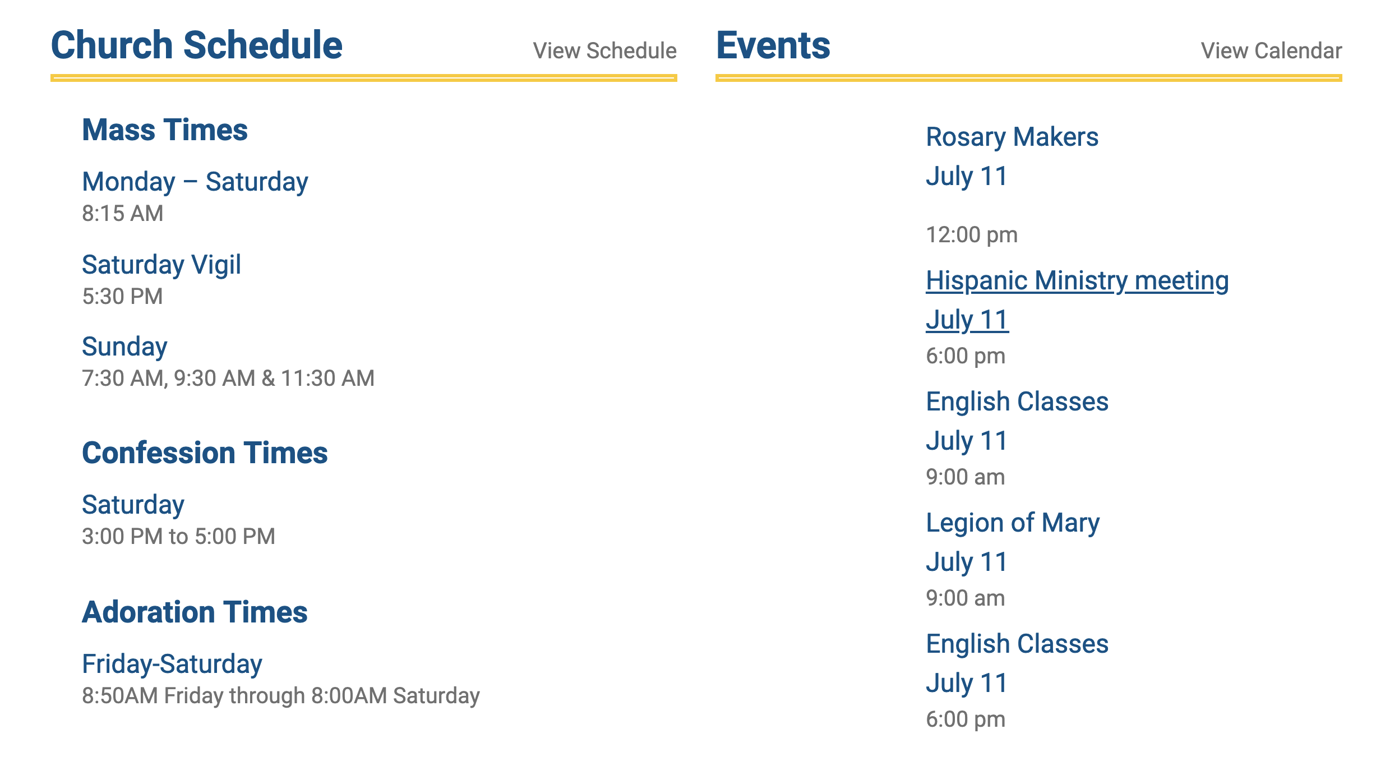Select the Friday-Saturday adoration entry
The width and height of the screenshot is (1376, 775).
tap(172, 664)
